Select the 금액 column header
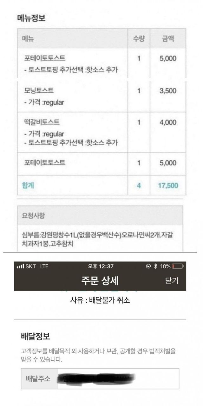Screen dimensions: 203x406 tap(167, 39)
